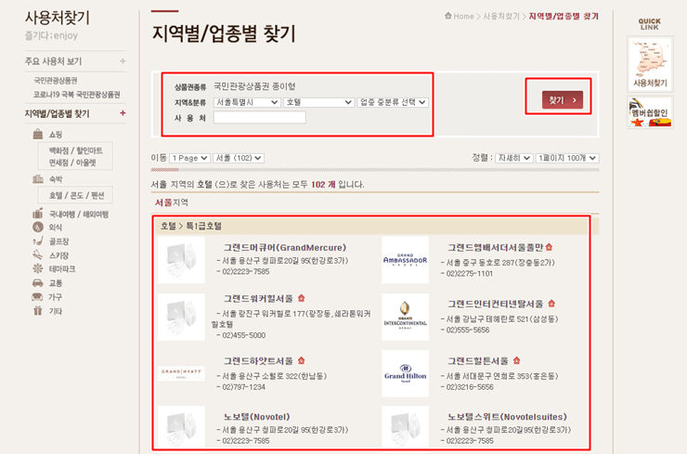Open the 업종 중분류 선택 dropdown
Viewport: 687px width, 454px height.
[x=393, y=102]
